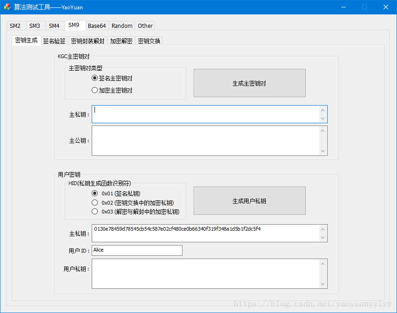
Task: Open the Base64 tab
Action: 97,26
